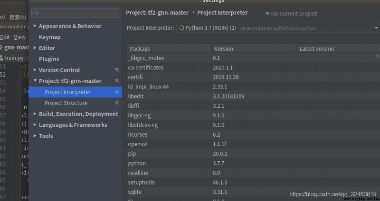Open 搜索(S) menu in background window
This screenshot has height=201, width=380.
tap(18, 17)
